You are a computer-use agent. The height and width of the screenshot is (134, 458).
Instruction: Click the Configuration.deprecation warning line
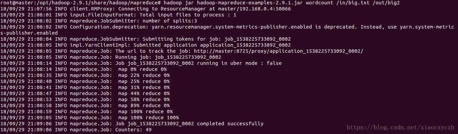tap(227, 27)
